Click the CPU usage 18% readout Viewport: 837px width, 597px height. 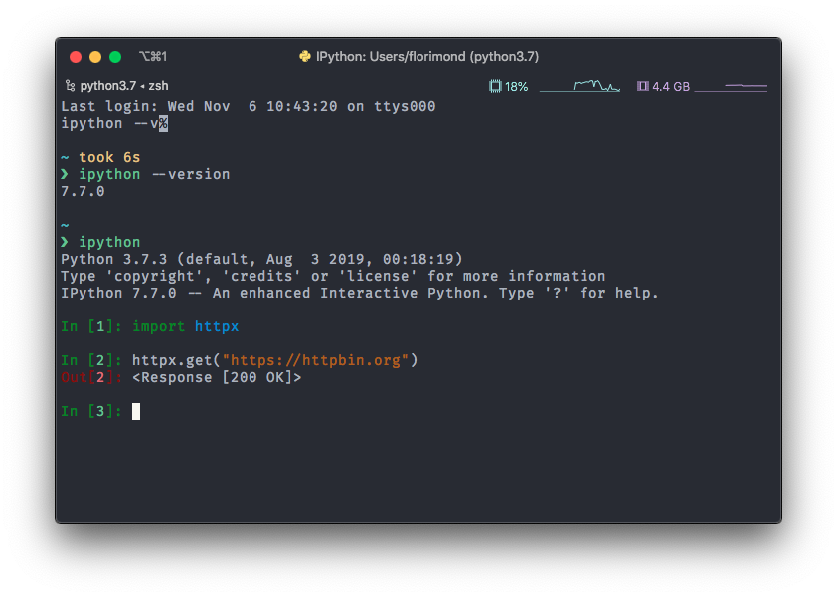515,86
